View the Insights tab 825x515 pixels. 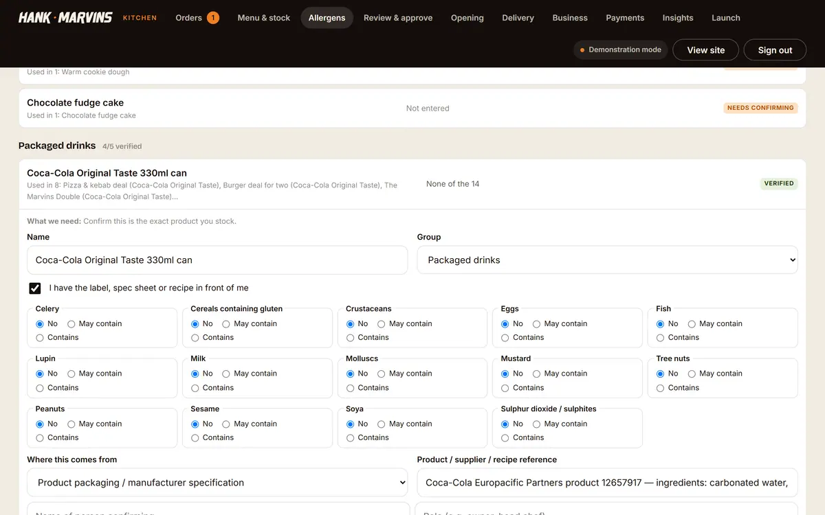coord(678,18)
